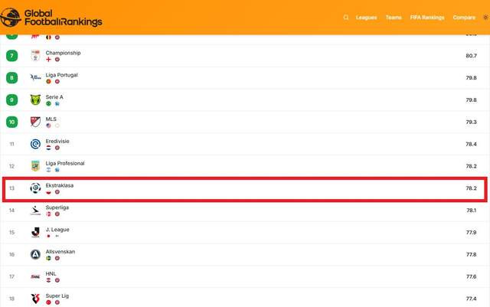Screen dimensions: 490x307
Task: Click the confederation badge under Liga Profesional
Action: point(57,170)
